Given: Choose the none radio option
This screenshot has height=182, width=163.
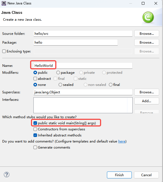Looking at the screenshot, I should pyautogui.click(x=35, y=85).
